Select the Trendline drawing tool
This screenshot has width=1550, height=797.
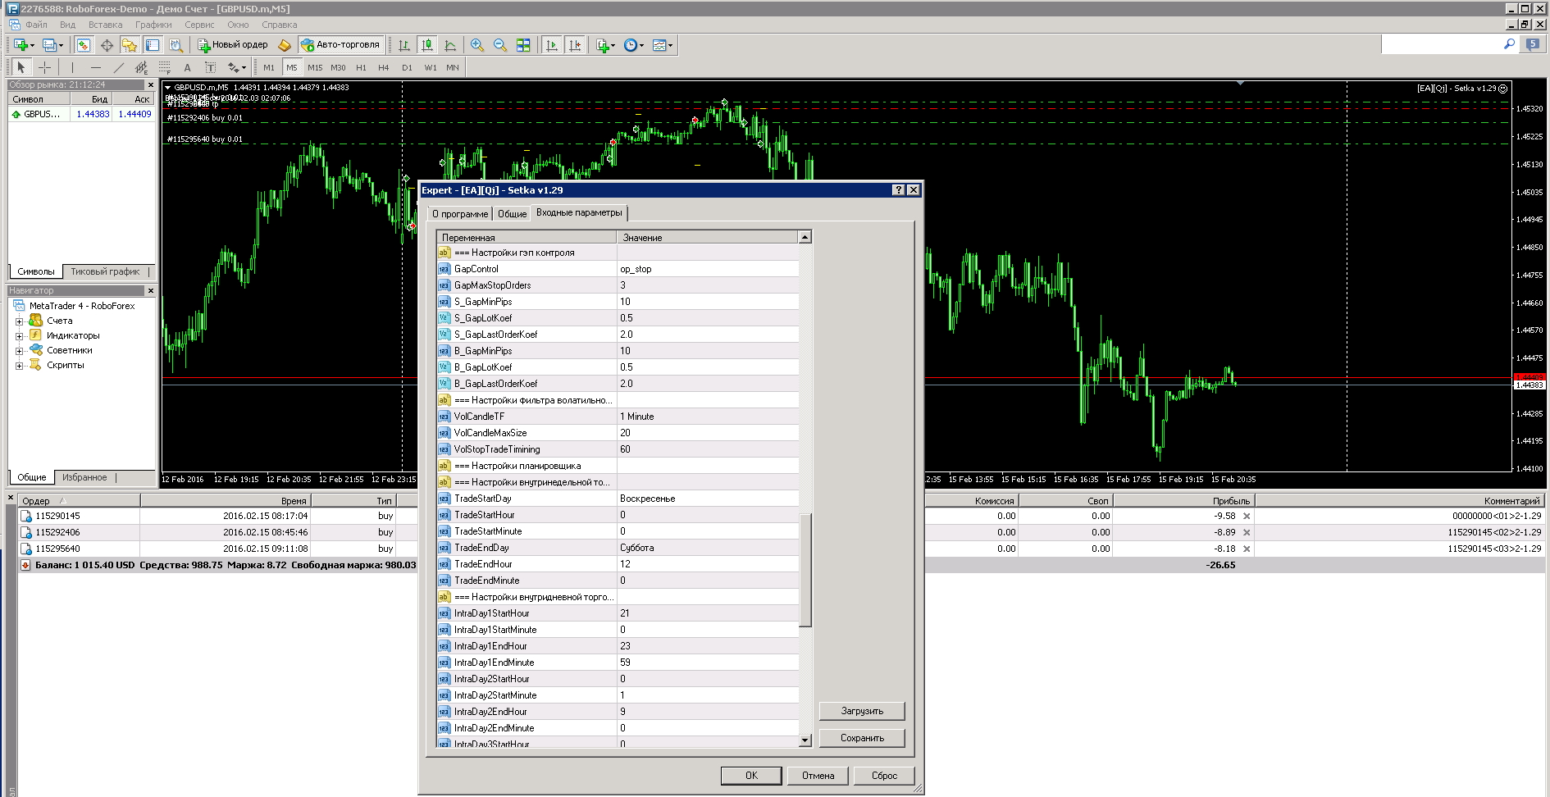click(119, 67)
